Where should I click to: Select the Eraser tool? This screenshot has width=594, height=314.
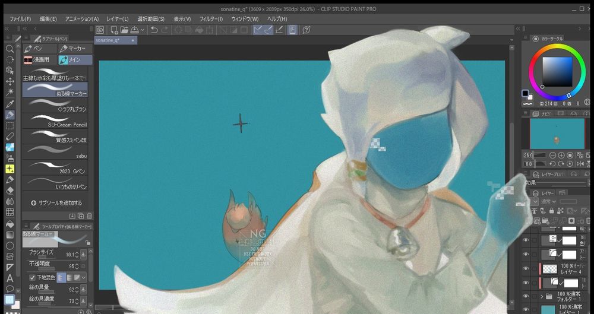pyautogui.click(x=10, y=191)
